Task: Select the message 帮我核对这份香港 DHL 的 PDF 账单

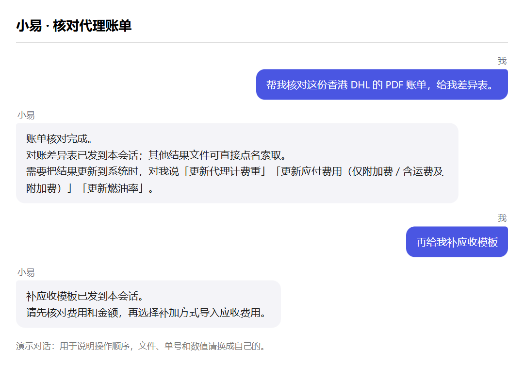Action: point(382,84)
